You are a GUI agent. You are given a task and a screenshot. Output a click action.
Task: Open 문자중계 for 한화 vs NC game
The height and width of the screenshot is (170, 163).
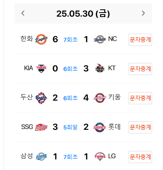pyautogui.click(x=140, y=40)
